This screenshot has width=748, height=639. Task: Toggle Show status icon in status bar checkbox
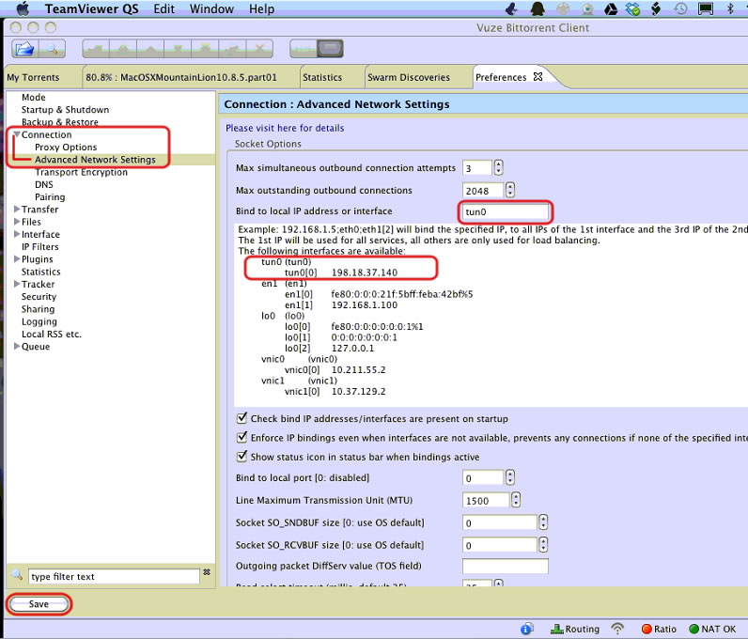pos(242,456)
